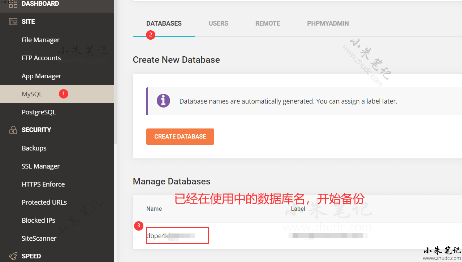Open the PostgreSQL page

coord(39,112)
